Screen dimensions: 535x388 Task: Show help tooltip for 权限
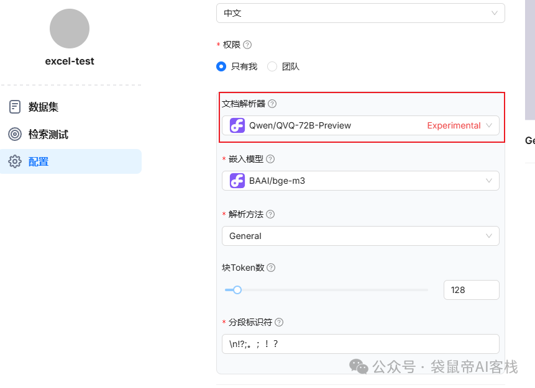[x=247, y=45]
